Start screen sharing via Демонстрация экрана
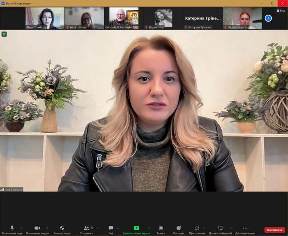This screenshot has height=236, width=288. point(136,229)
